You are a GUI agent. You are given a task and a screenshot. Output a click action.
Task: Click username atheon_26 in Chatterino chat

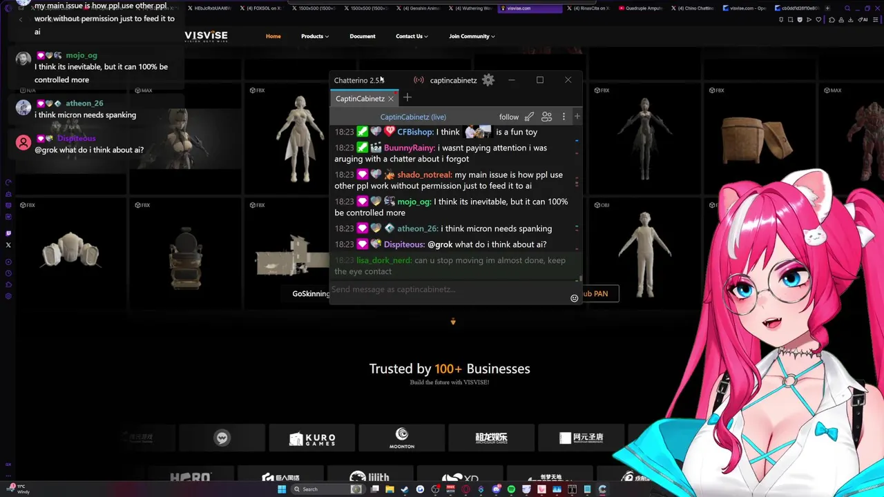pos(417,228)
